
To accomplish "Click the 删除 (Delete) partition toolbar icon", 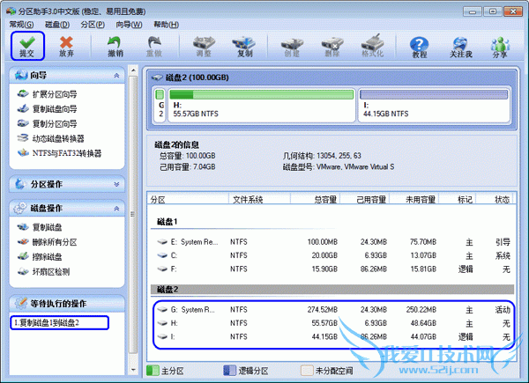I will (x=332, y=46).
